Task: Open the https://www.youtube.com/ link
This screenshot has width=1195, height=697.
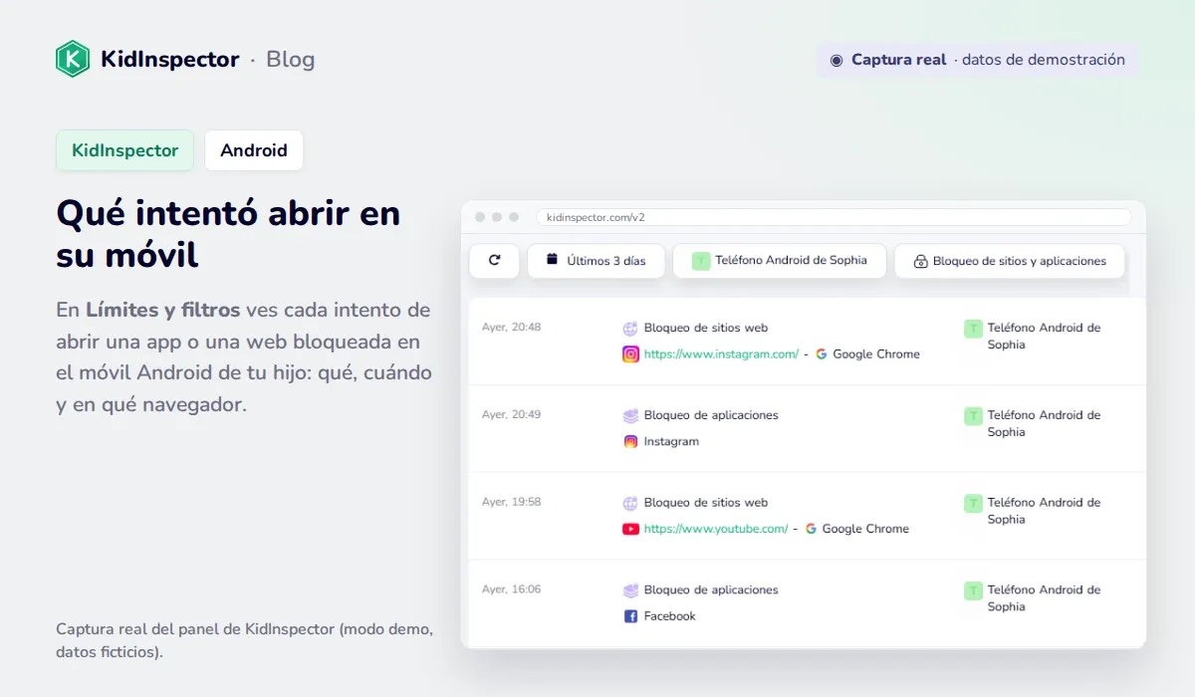Action: point(716,529)
